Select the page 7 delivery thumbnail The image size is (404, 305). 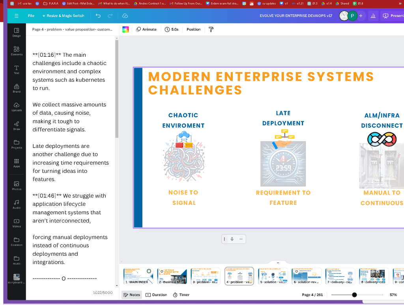(340, 276)
